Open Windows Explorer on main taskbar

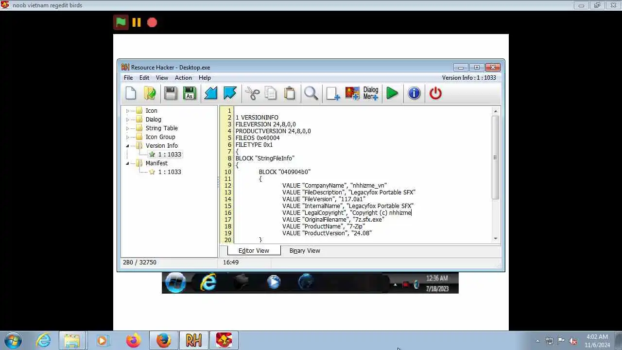72,340
